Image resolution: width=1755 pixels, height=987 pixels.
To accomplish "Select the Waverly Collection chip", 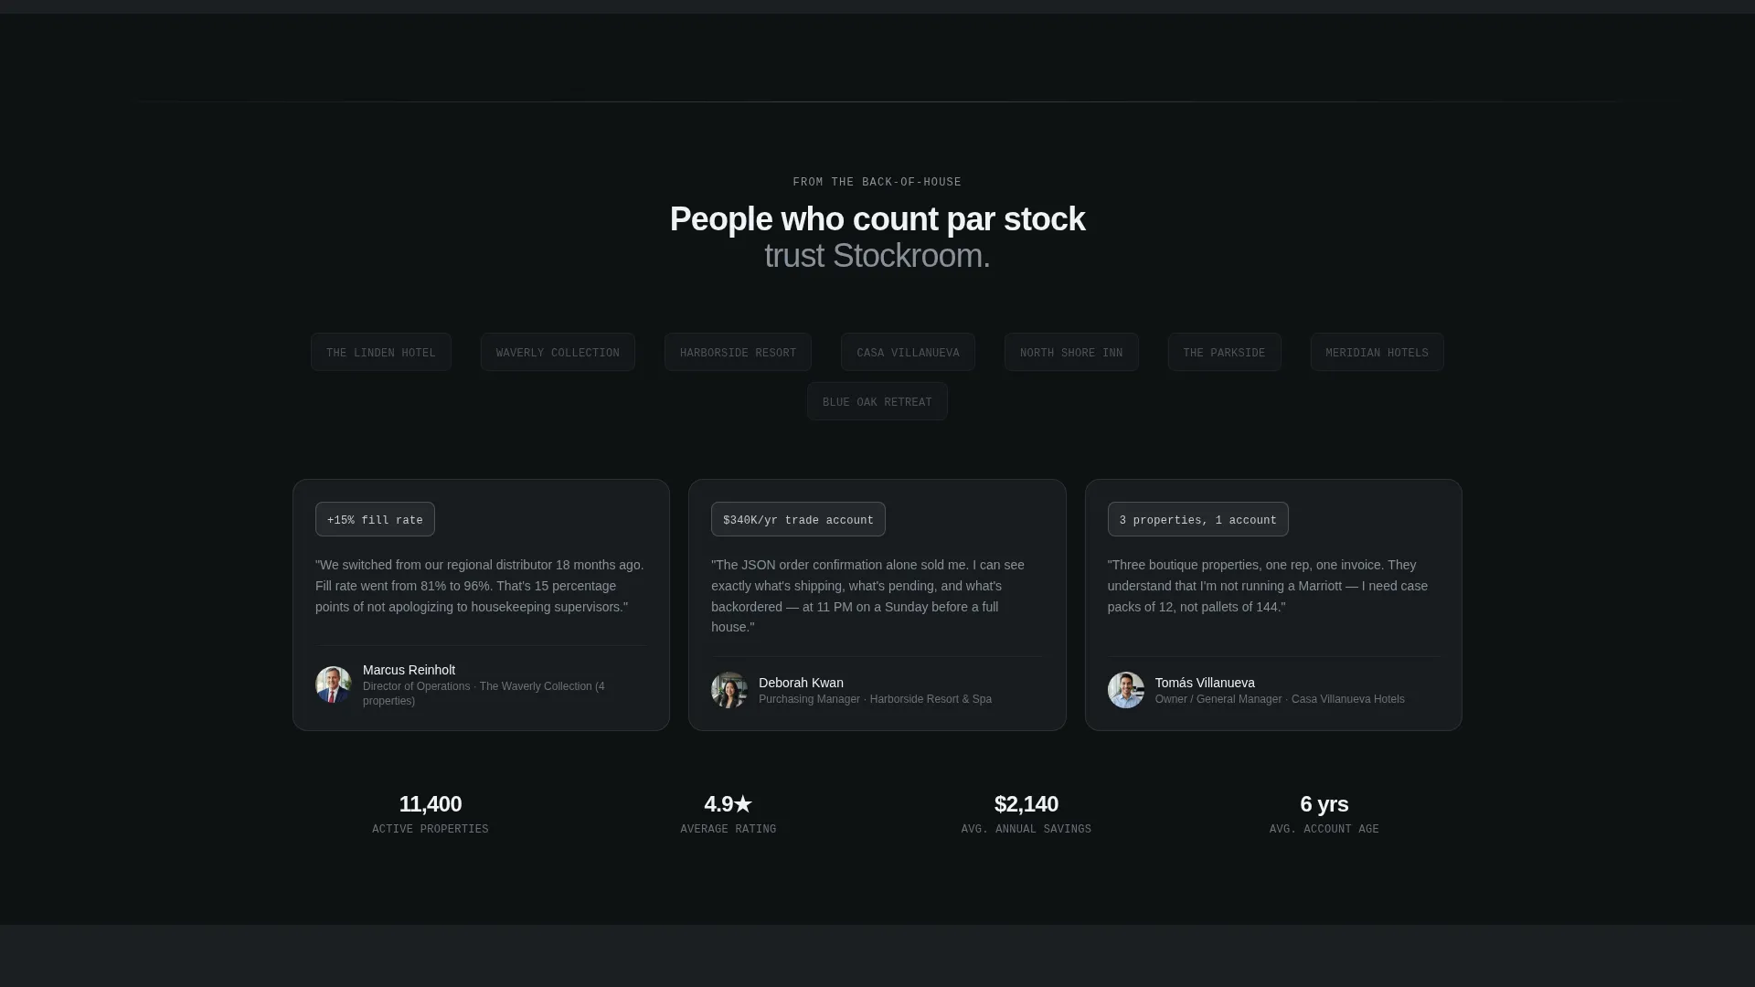I will point(558,352).
